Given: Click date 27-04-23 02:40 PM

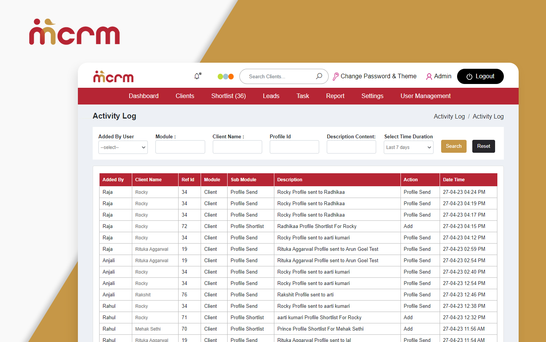Looking at the screenshot, I should 464,272.
